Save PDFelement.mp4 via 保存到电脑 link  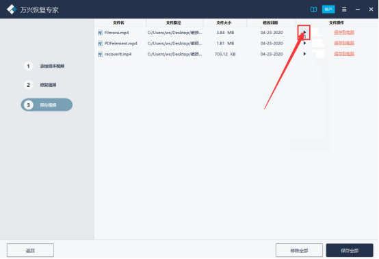coord(344,43)
